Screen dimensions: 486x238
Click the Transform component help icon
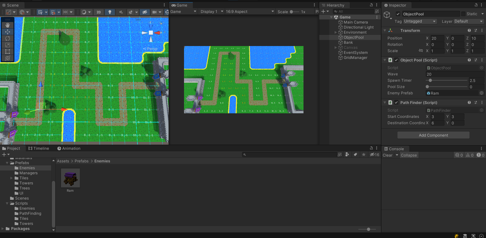pyautogui.click(x=469, y=30)
